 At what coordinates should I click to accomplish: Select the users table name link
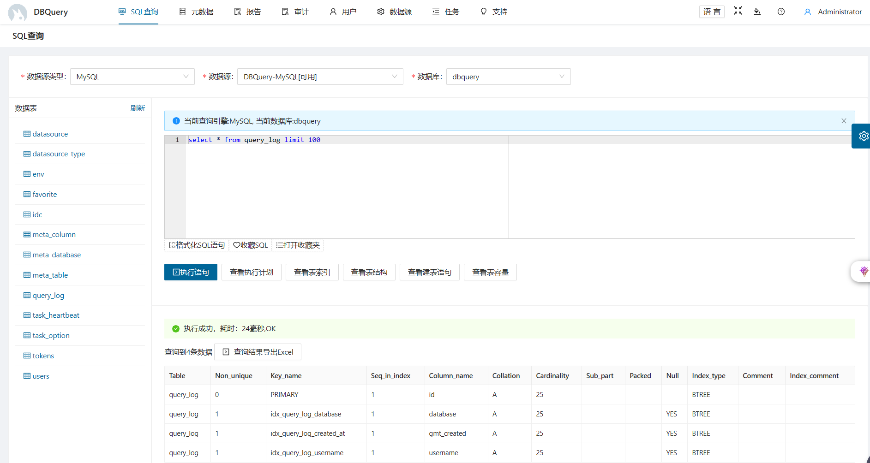coord(41,376)
